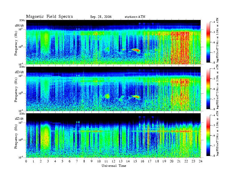
Task: Click the '-8' value on the dH/dt color bar
Action: [214, 63]
